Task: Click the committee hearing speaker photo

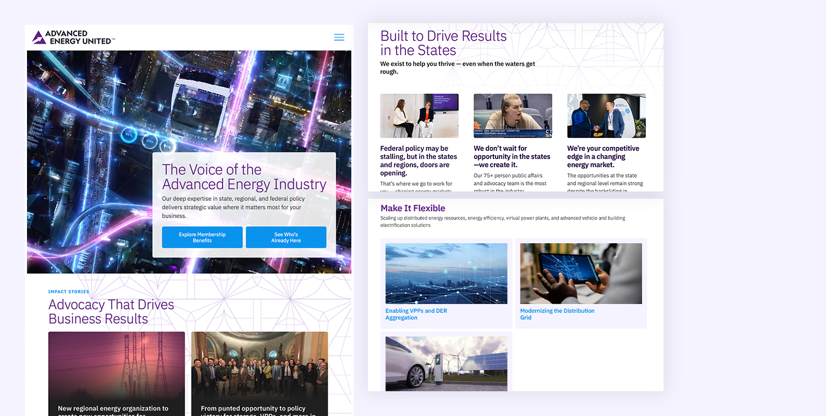Action: click(x=513, y=116)
